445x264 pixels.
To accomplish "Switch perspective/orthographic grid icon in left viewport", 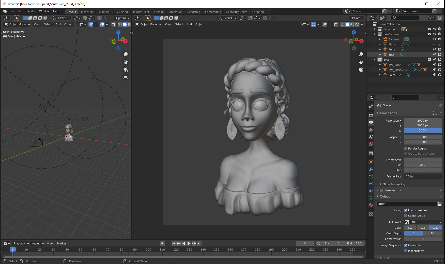I will 126,77.
